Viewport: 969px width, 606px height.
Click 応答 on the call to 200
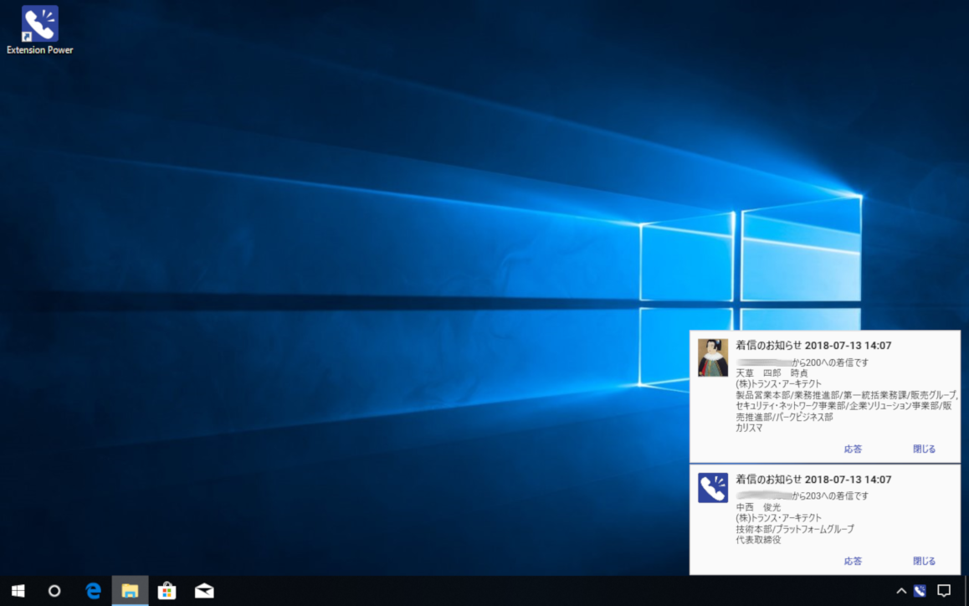[853, 449]
